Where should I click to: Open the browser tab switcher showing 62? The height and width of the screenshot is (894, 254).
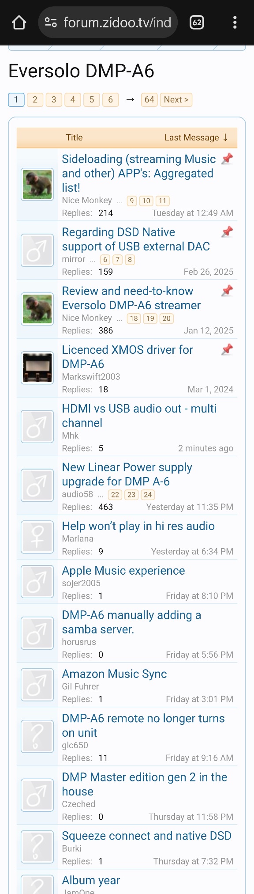click(197, 22)
